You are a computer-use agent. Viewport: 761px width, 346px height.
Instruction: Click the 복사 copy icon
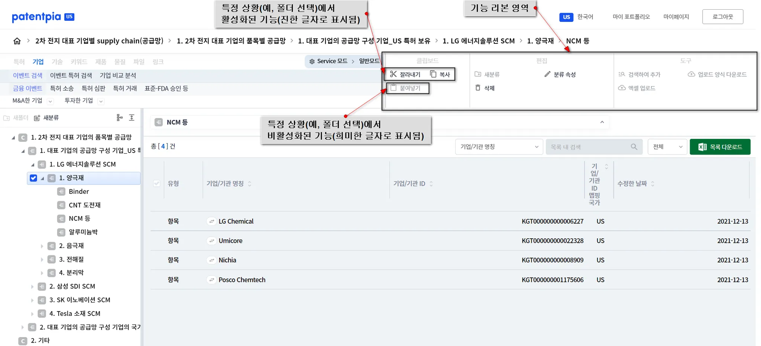(433, 74)
